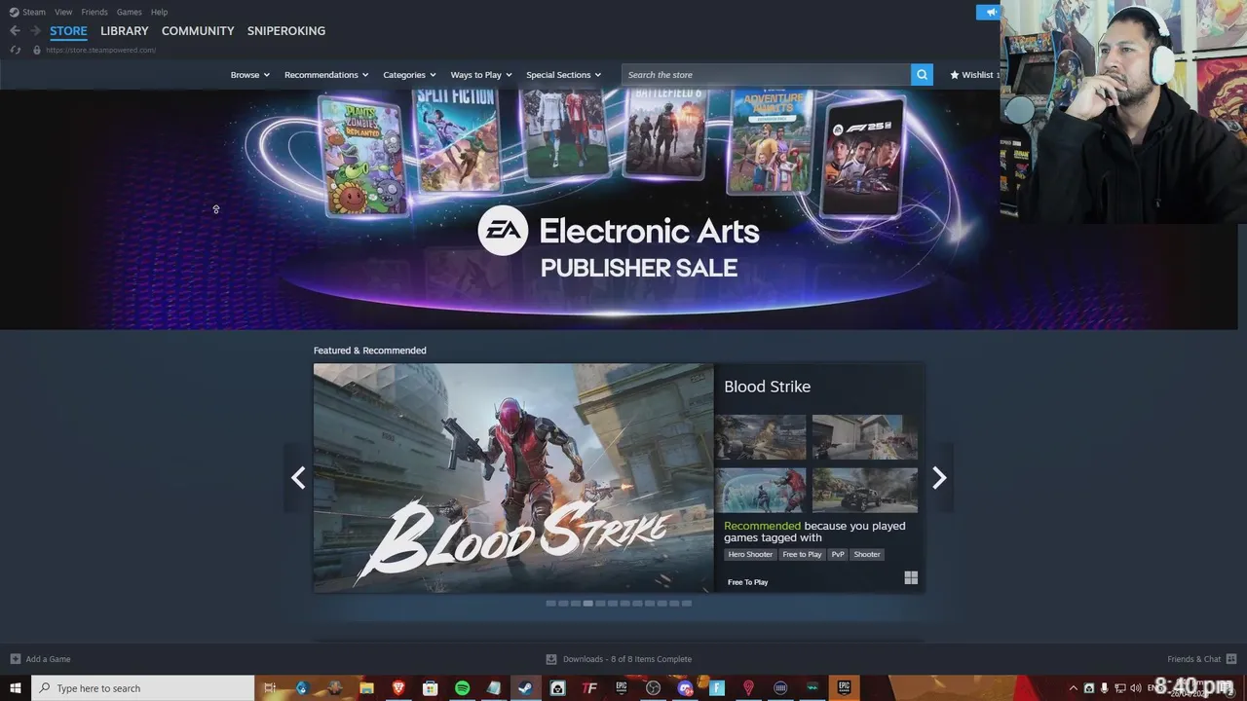Open the Help menu

pyautogui.click(x=159, y=12)
